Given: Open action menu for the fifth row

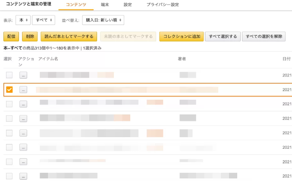Looking at the screenshot, I should [23, 133].
